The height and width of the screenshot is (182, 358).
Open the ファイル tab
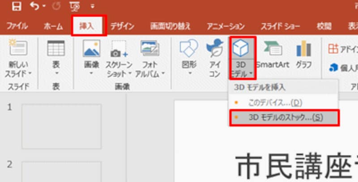17,26
